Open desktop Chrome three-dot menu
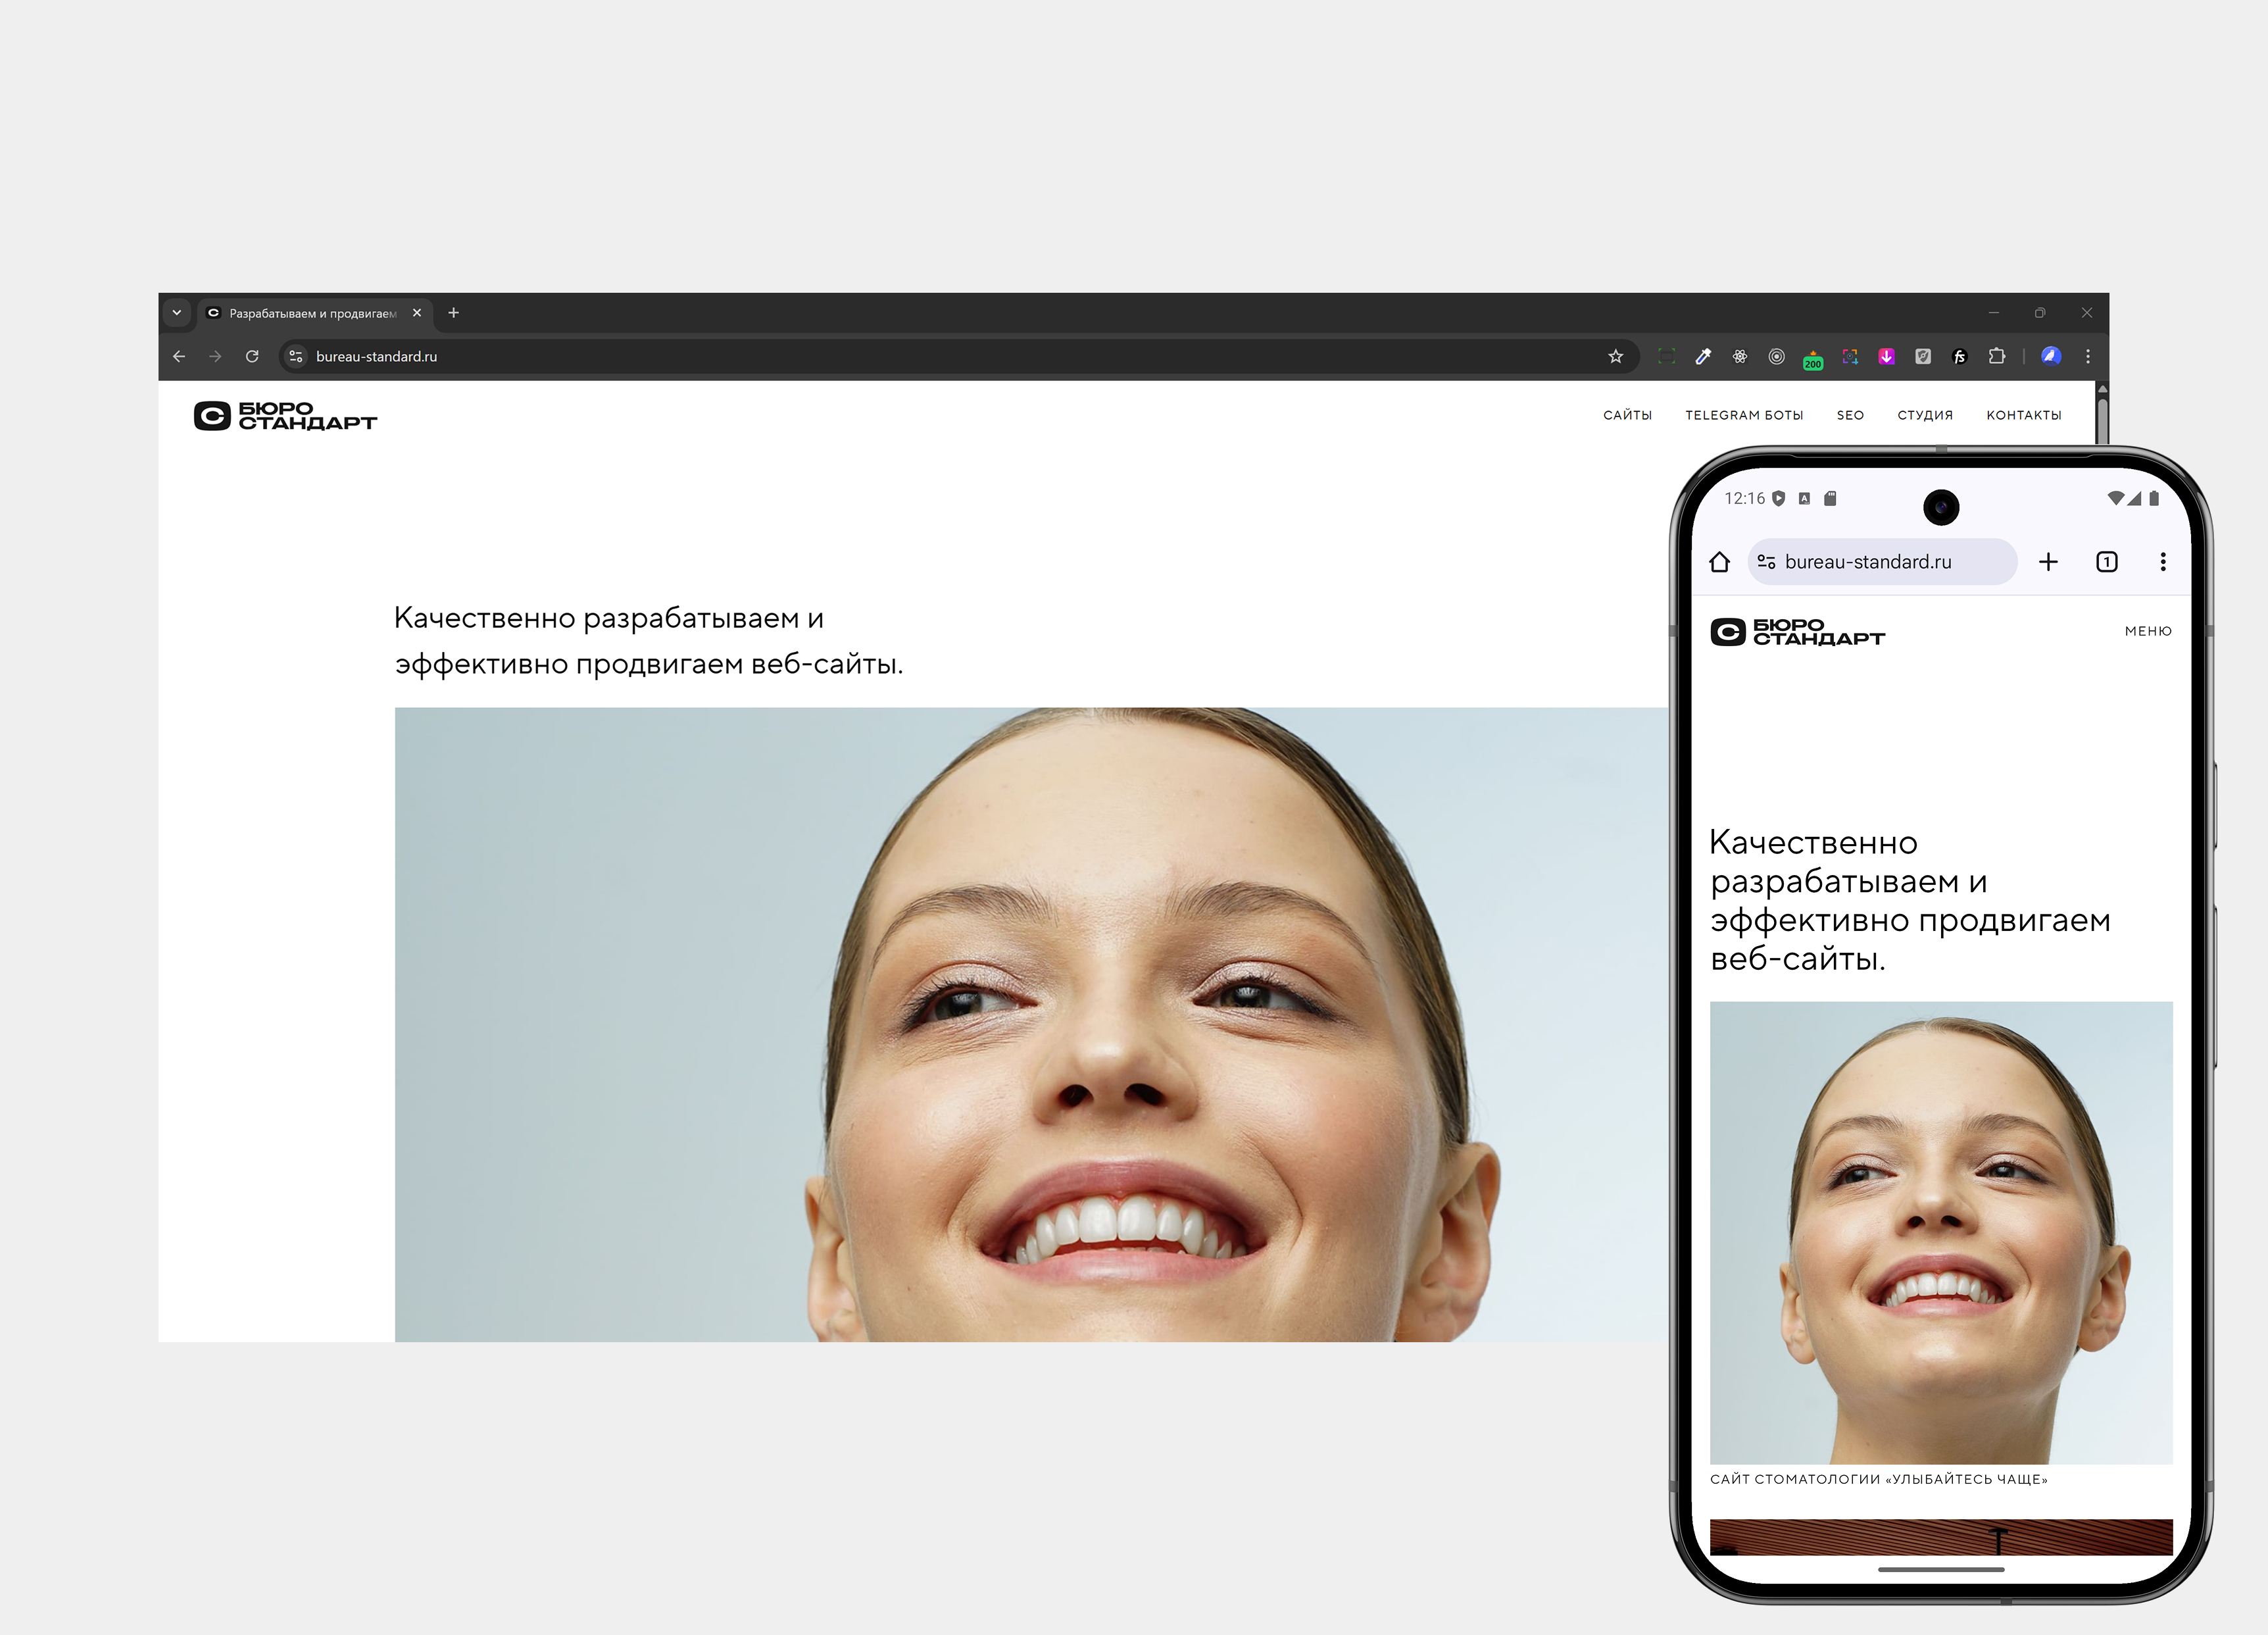This screenshot has height=1635, width=2268. pyautogui.click(x=2088, y=357)
